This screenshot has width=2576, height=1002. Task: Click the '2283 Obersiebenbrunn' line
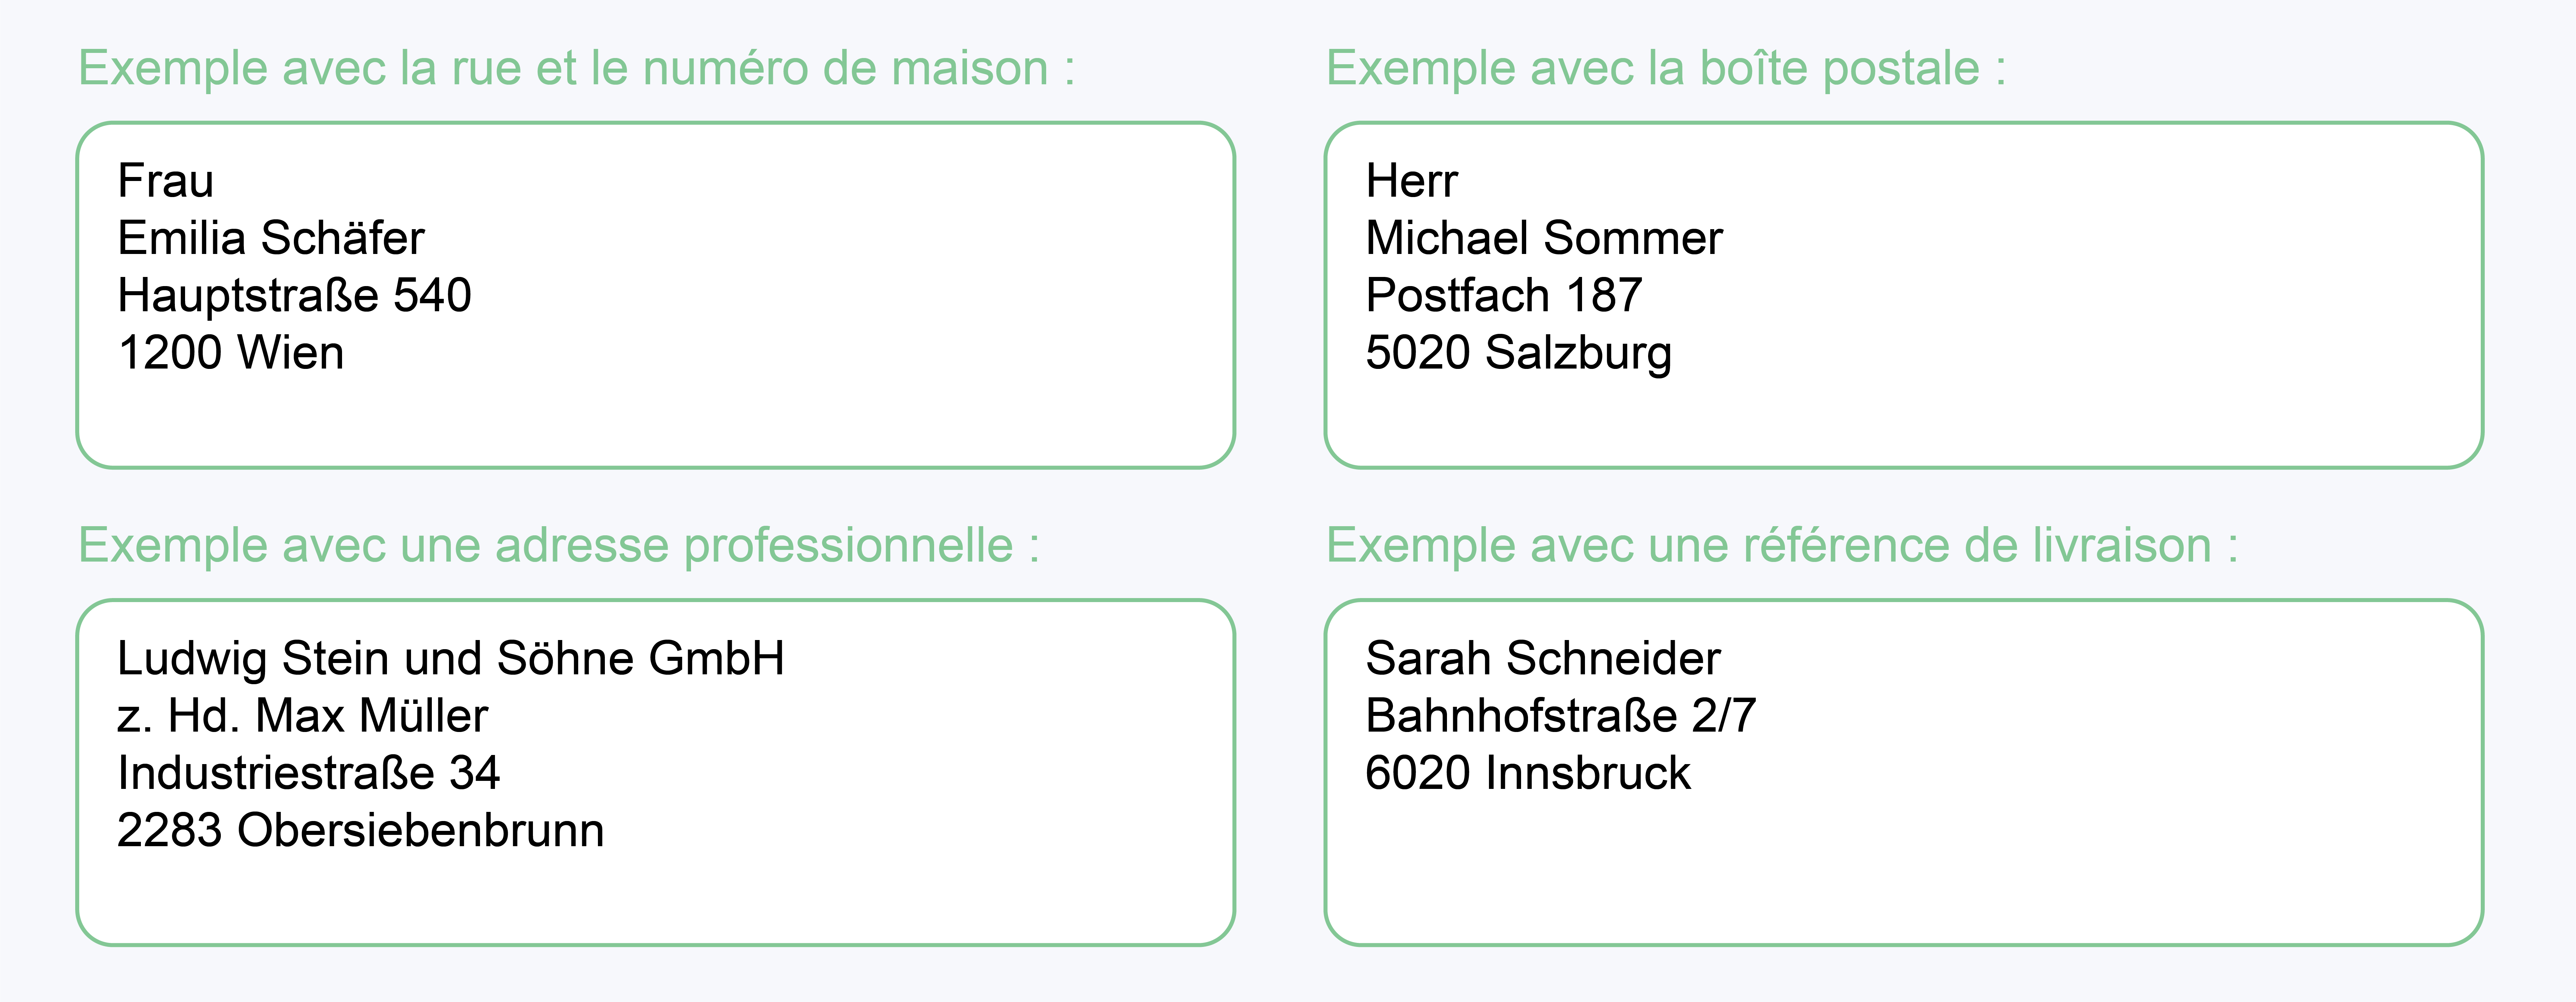coord(360,830)
